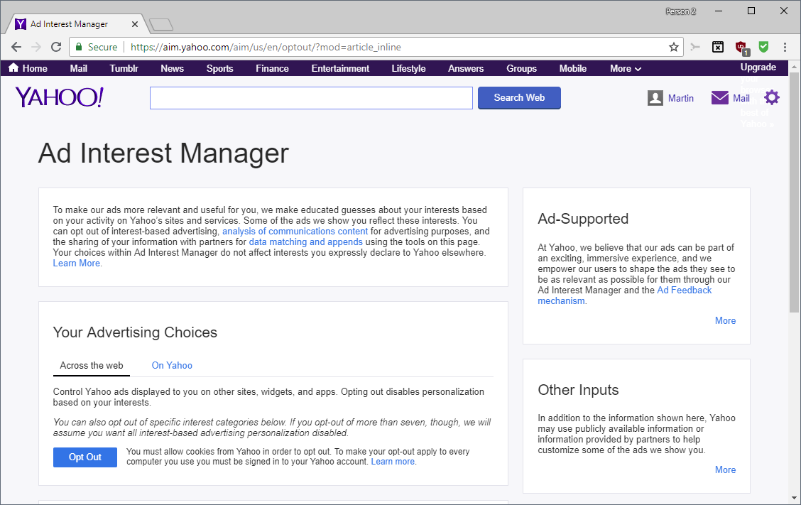801x505 pixels.
Task: Click the Search Web button
Action: coord(519,97)
